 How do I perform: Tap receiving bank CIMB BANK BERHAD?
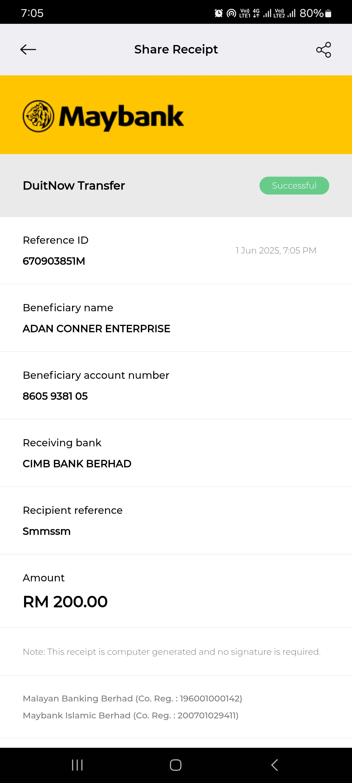point(77,464)
